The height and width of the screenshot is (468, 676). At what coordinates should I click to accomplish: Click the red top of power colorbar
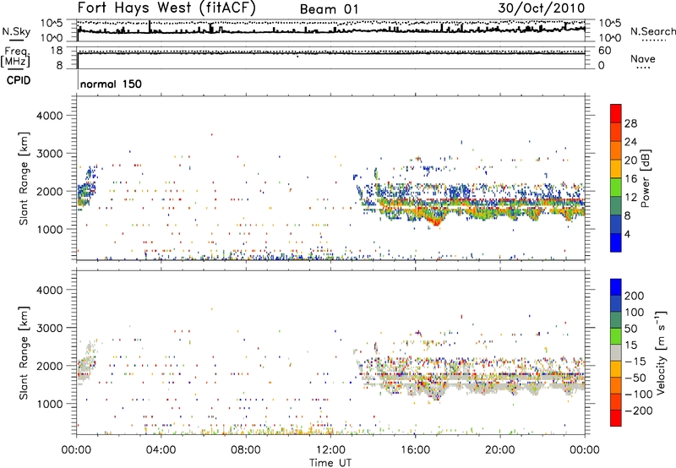pyautogui.click(x=616, y=113)
